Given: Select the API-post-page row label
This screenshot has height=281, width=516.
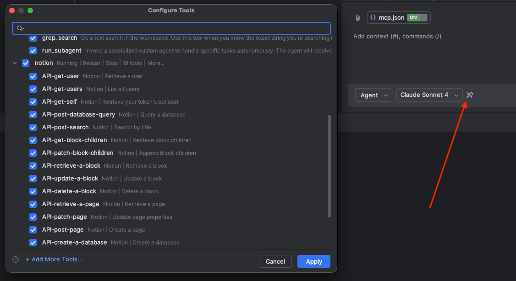Looking at the screenshot, I should [63, 230].
